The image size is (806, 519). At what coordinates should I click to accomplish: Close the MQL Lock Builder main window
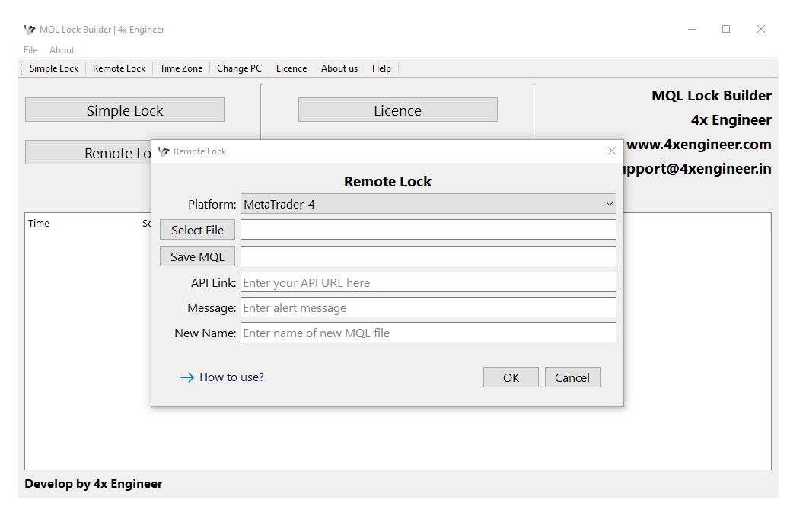tap(761, 29)
